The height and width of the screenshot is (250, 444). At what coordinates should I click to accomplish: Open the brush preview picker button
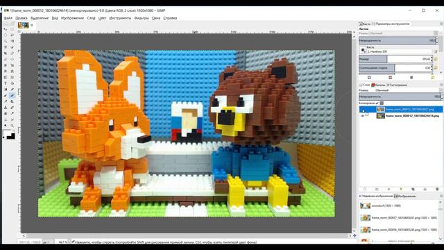(x=363, y=50)
